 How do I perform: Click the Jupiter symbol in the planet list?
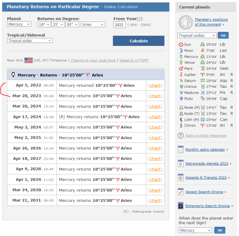[x=181, y=75]
